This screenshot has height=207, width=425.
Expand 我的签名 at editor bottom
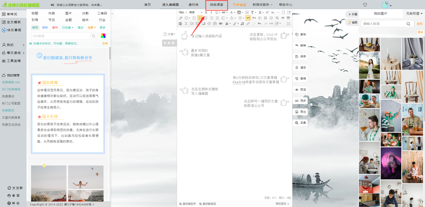tap(282, 204)
